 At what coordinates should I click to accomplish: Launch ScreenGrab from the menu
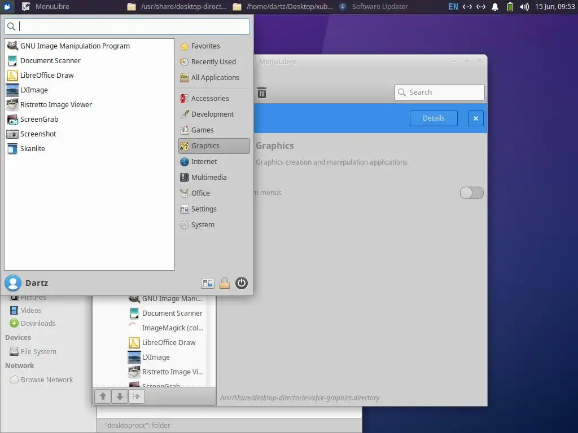(89, 120)
